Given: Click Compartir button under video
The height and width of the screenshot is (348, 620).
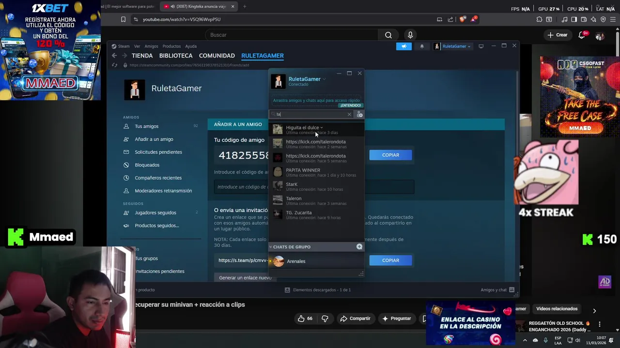Looking at the screenshot, I should 355,319.
